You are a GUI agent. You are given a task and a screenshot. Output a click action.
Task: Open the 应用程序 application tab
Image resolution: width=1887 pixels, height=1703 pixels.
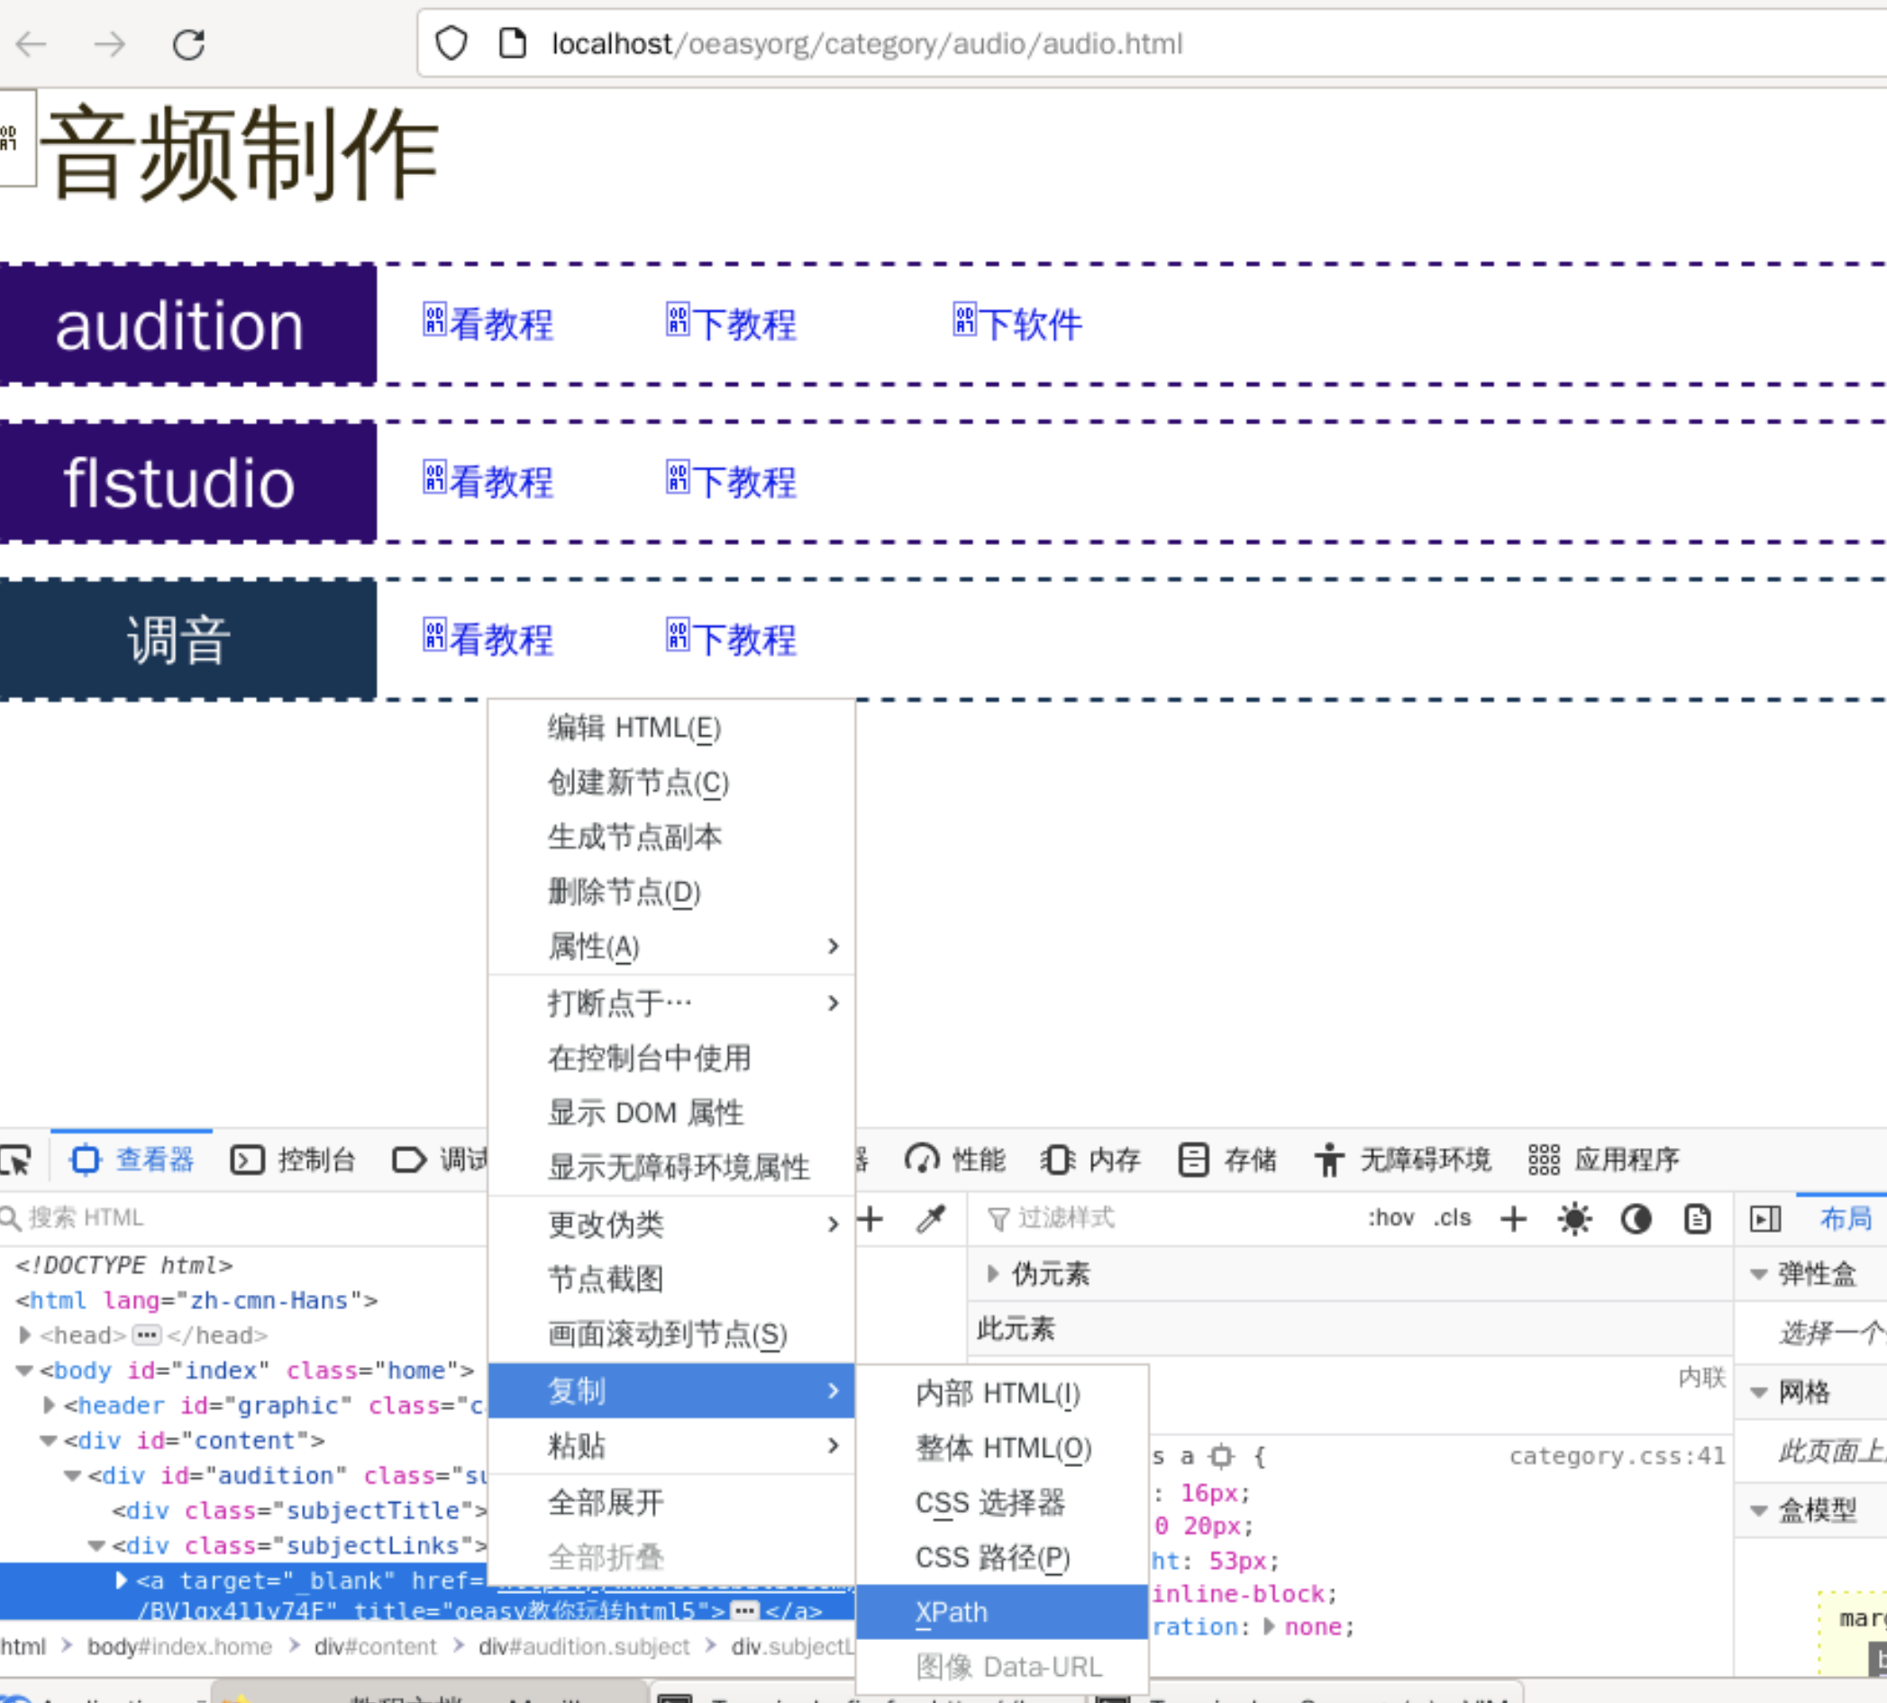point(1603,1161)
